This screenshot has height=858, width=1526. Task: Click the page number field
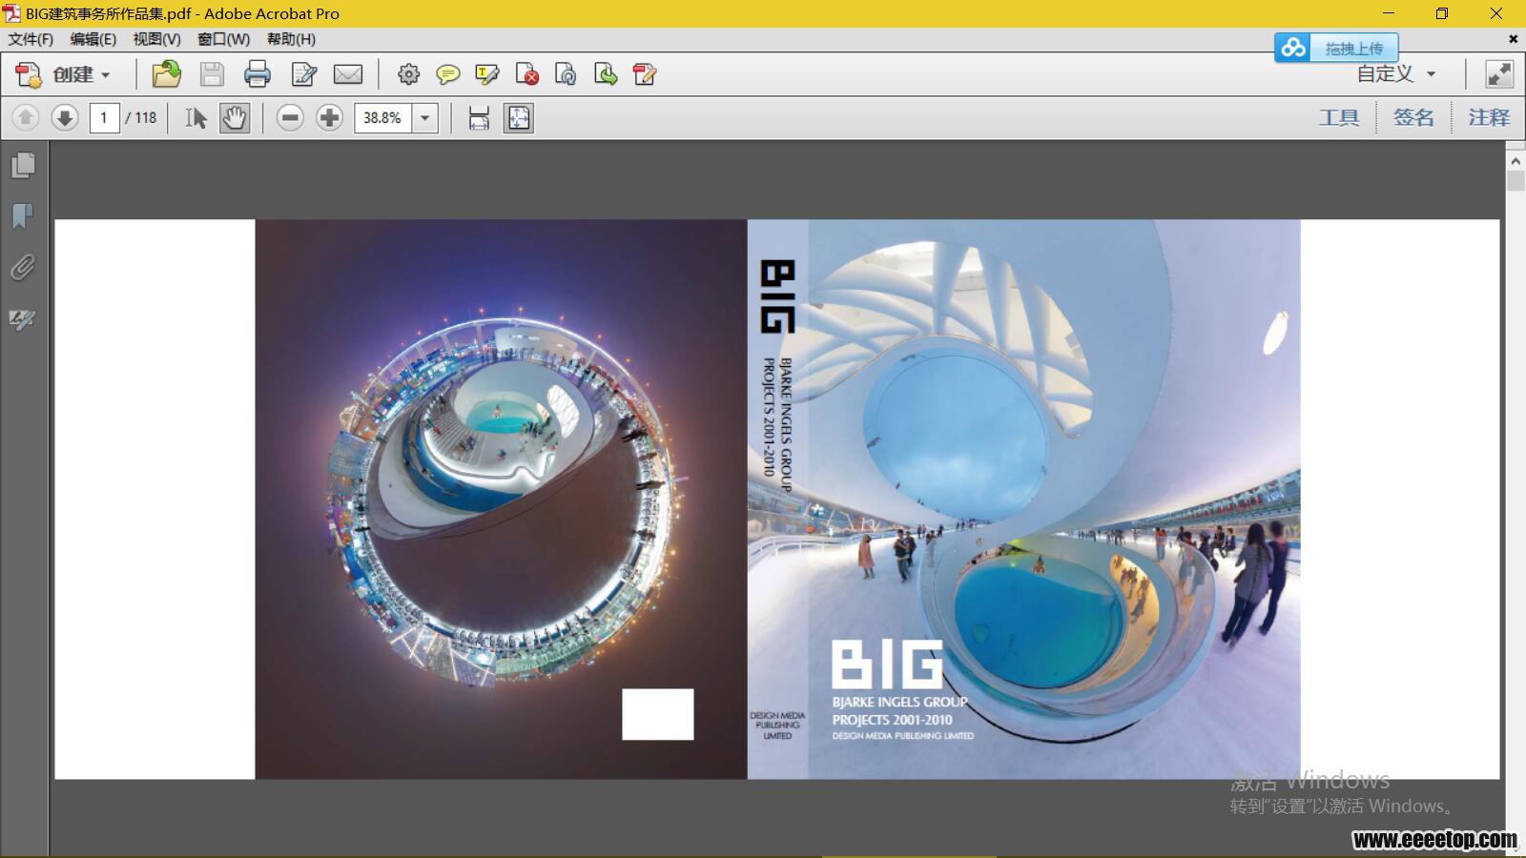coord(104,117)
